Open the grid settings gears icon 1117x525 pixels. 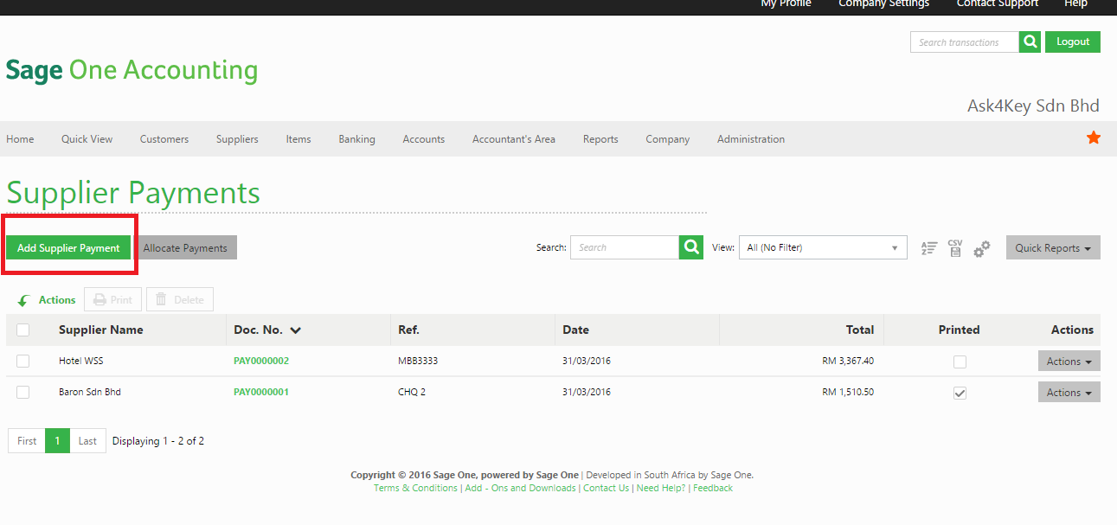[981, 248]
